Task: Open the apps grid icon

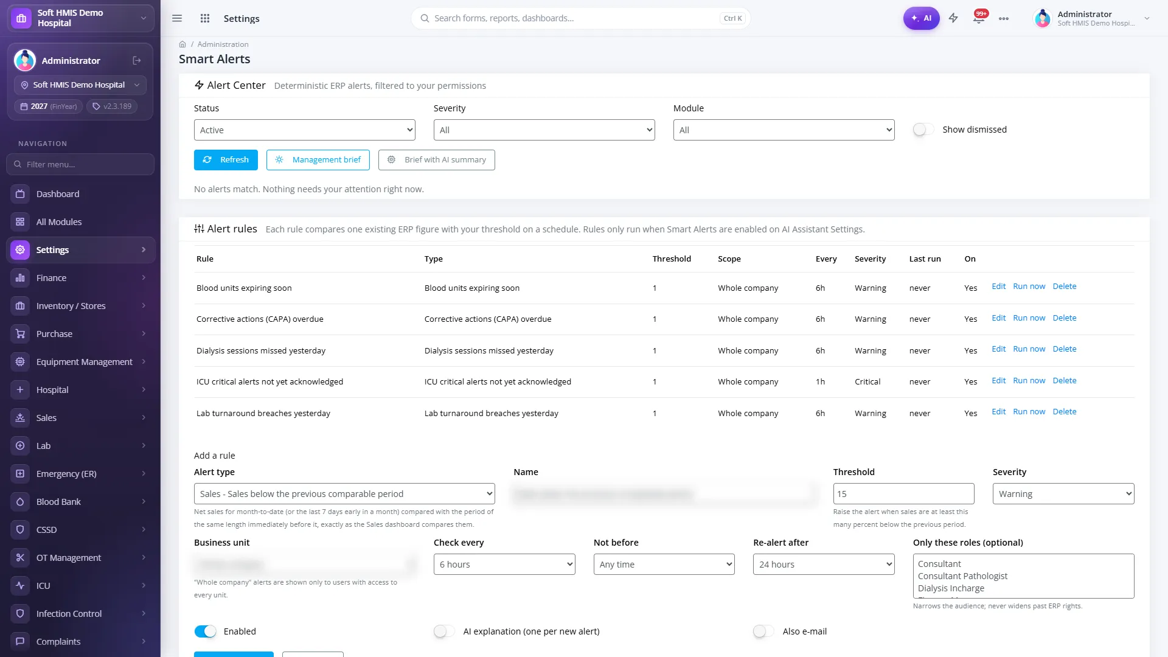Action: (205, 18)
